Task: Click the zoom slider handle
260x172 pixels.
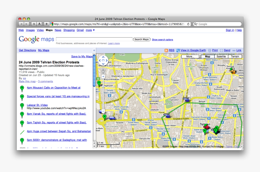Action: (103, 86)
